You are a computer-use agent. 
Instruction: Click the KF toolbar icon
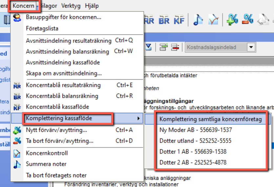179,20
